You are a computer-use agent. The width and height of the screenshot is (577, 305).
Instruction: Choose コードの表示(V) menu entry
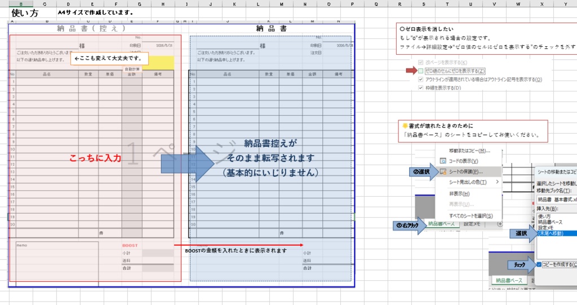463,161
